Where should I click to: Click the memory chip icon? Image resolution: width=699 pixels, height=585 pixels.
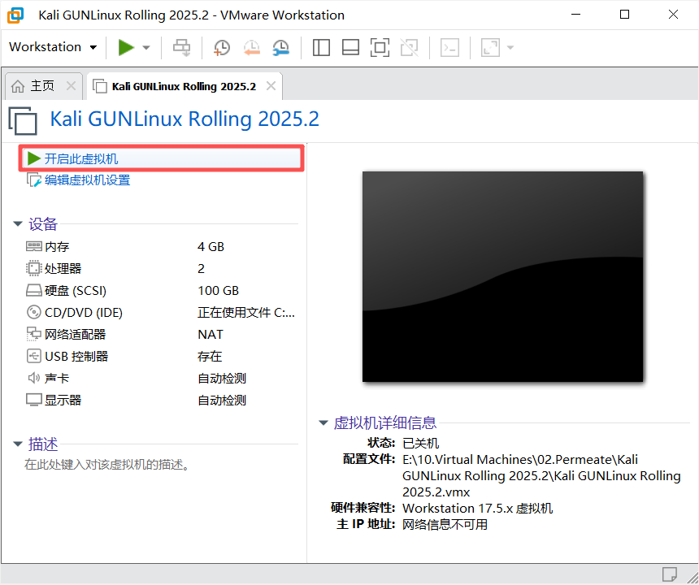point(34,246)
